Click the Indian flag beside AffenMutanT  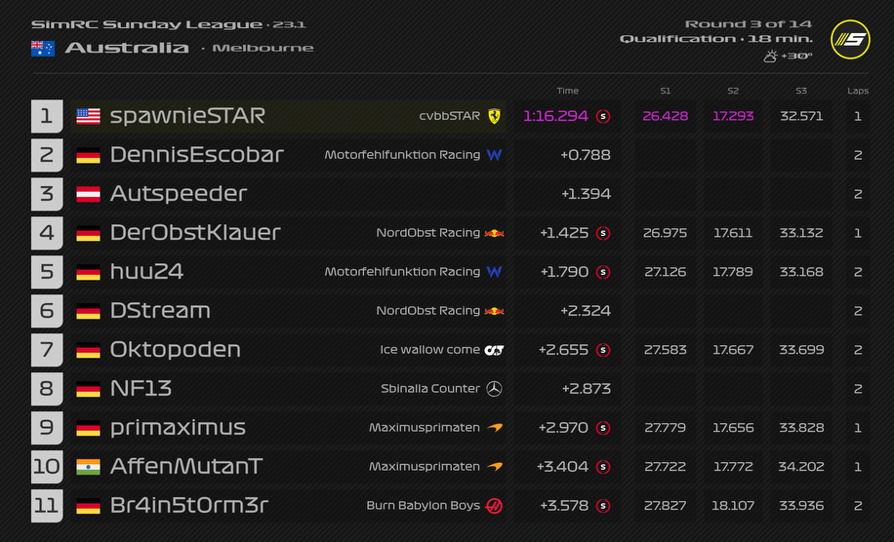point(89,467)
